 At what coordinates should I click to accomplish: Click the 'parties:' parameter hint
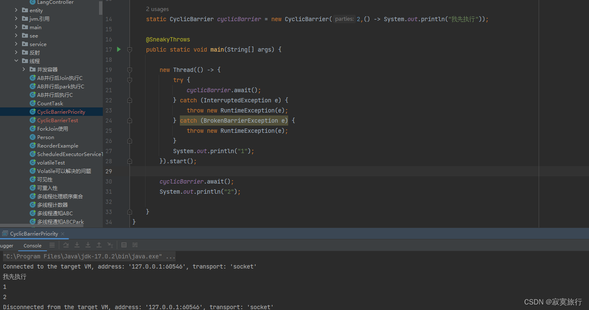[x=344, y=19]
